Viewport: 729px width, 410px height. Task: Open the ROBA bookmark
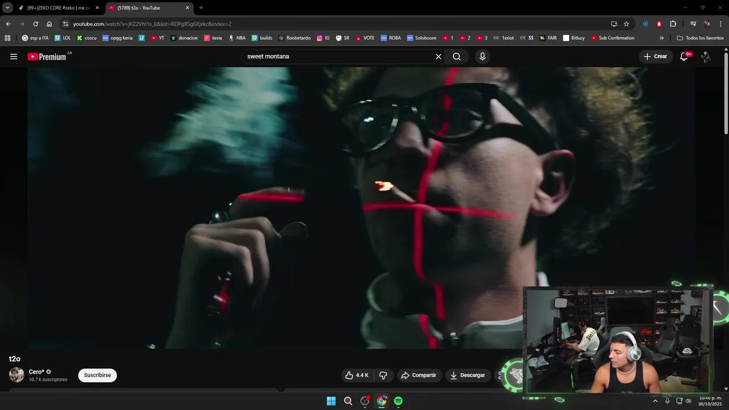pos(391,38)
